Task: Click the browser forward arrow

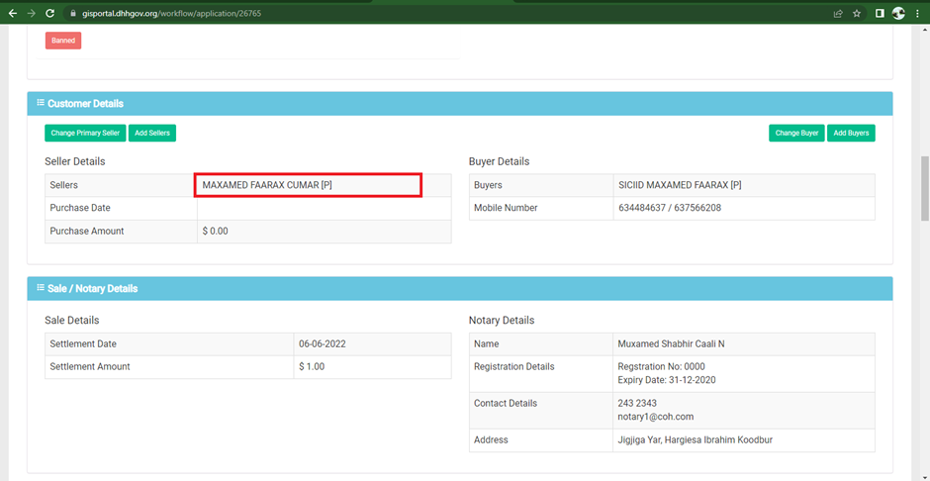Action: point(32,13)
